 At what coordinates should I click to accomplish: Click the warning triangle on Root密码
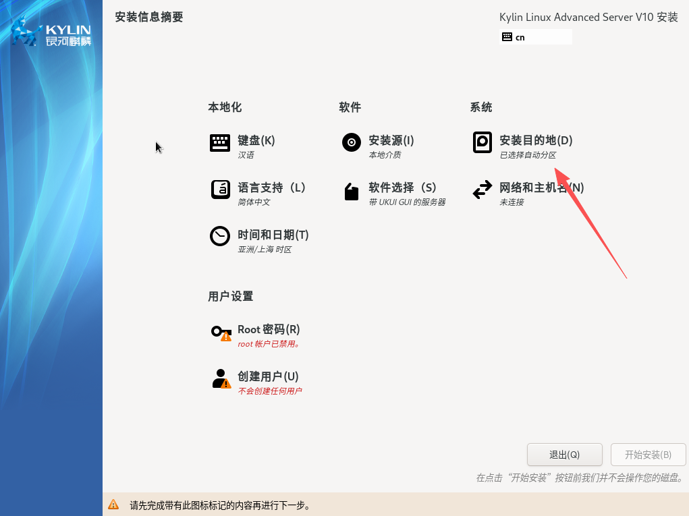(225, 336)
